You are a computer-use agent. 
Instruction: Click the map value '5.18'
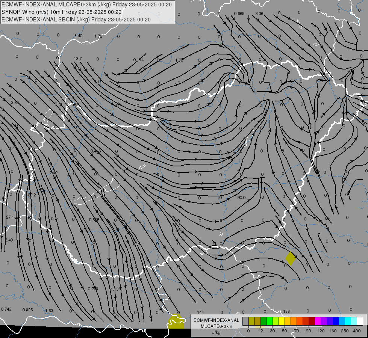(x=97, y=82)
